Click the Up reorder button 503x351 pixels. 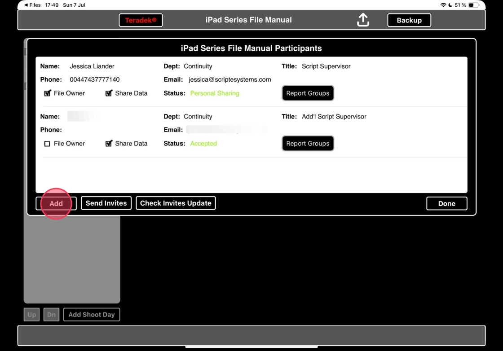pos(32,315)
